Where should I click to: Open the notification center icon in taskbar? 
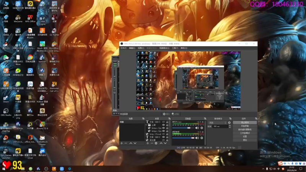click(x=301, y=169)
